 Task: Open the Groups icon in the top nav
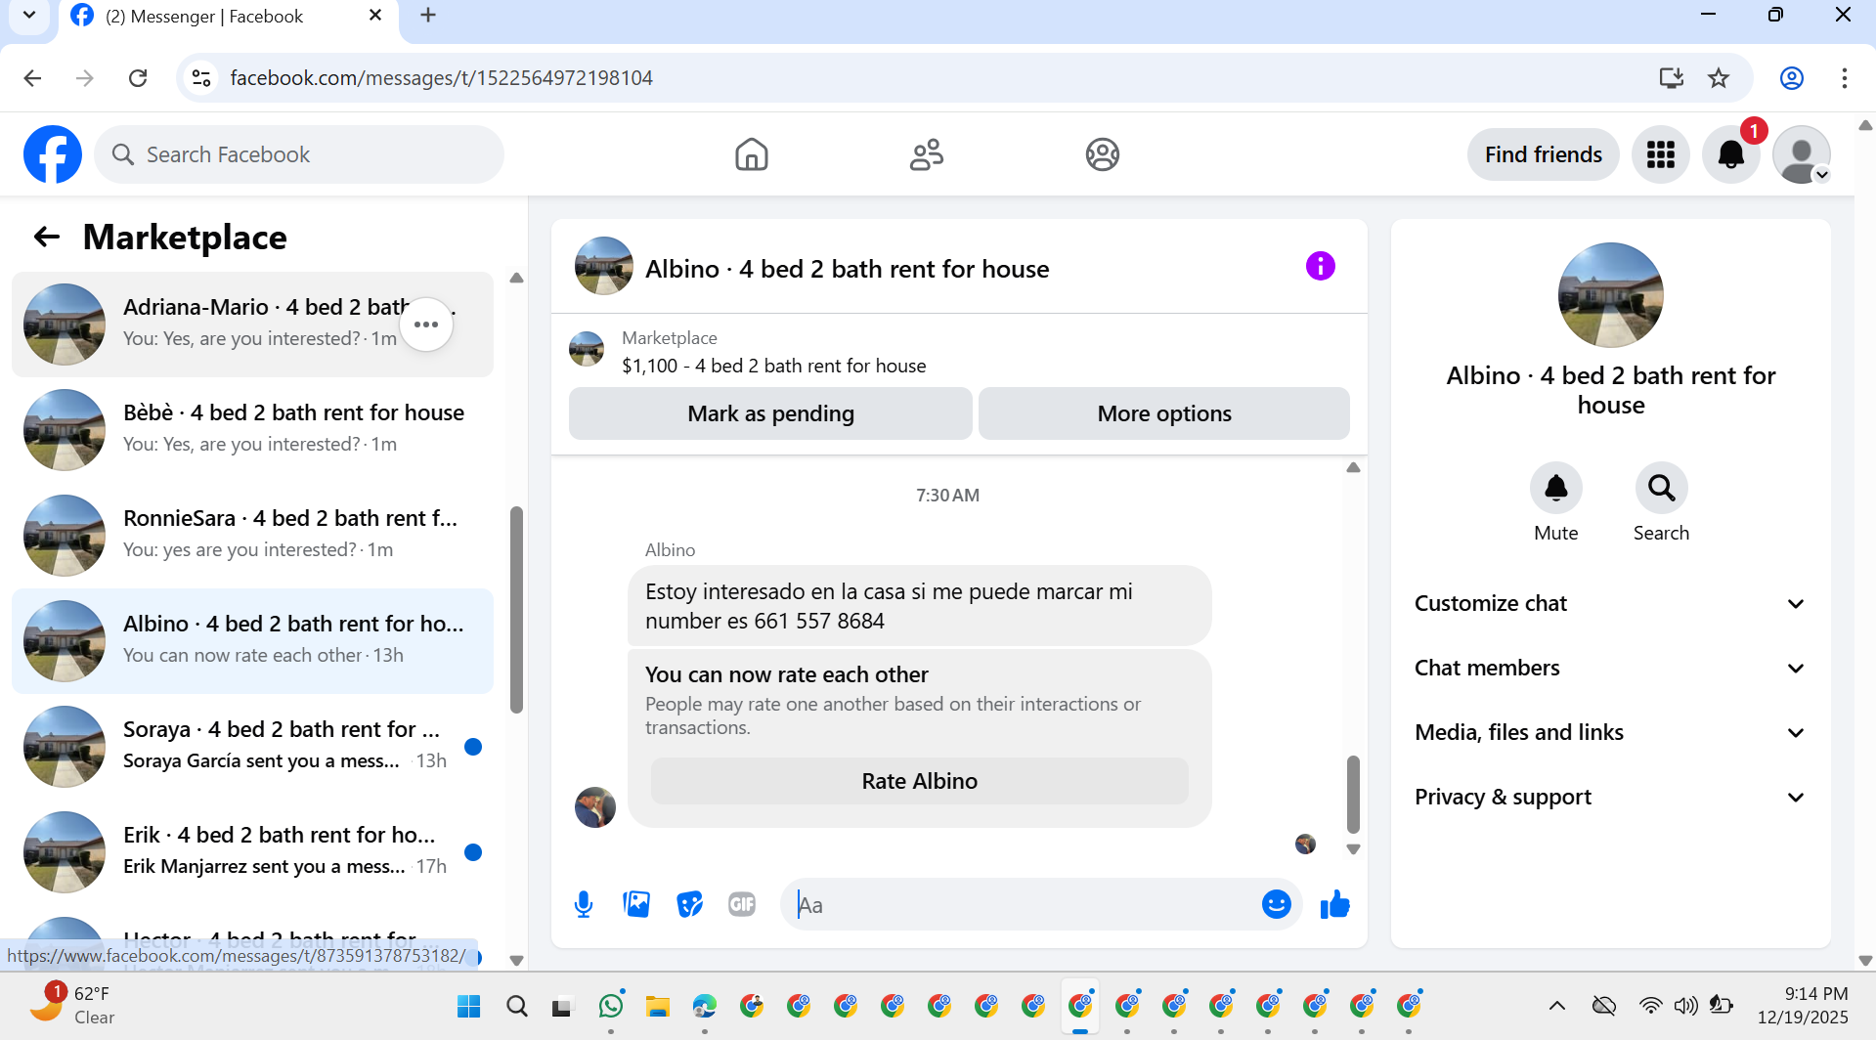tap(1102, 154)
